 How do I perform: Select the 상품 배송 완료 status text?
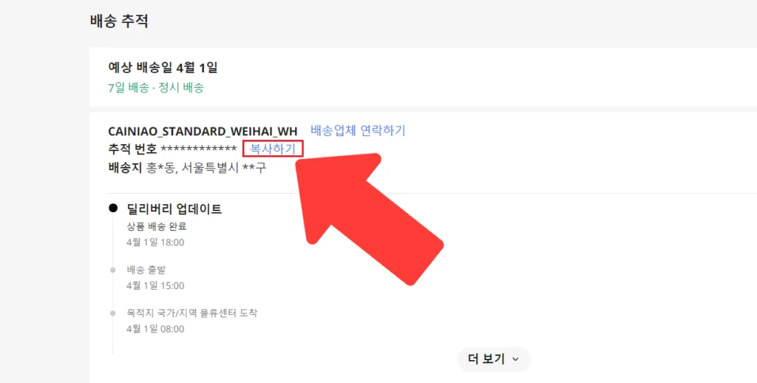click(157, 226)
